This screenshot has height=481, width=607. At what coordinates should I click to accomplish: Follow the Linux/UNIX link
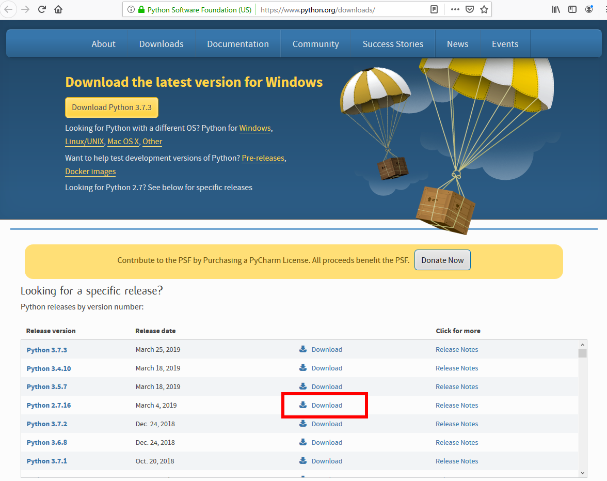(x=85, y=142)
